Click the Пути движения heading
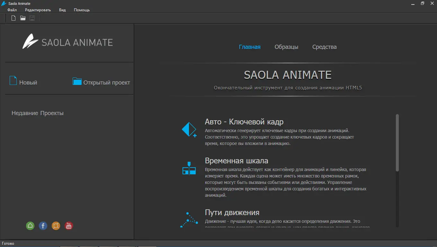The image size is (437, 247). point(232,213)
